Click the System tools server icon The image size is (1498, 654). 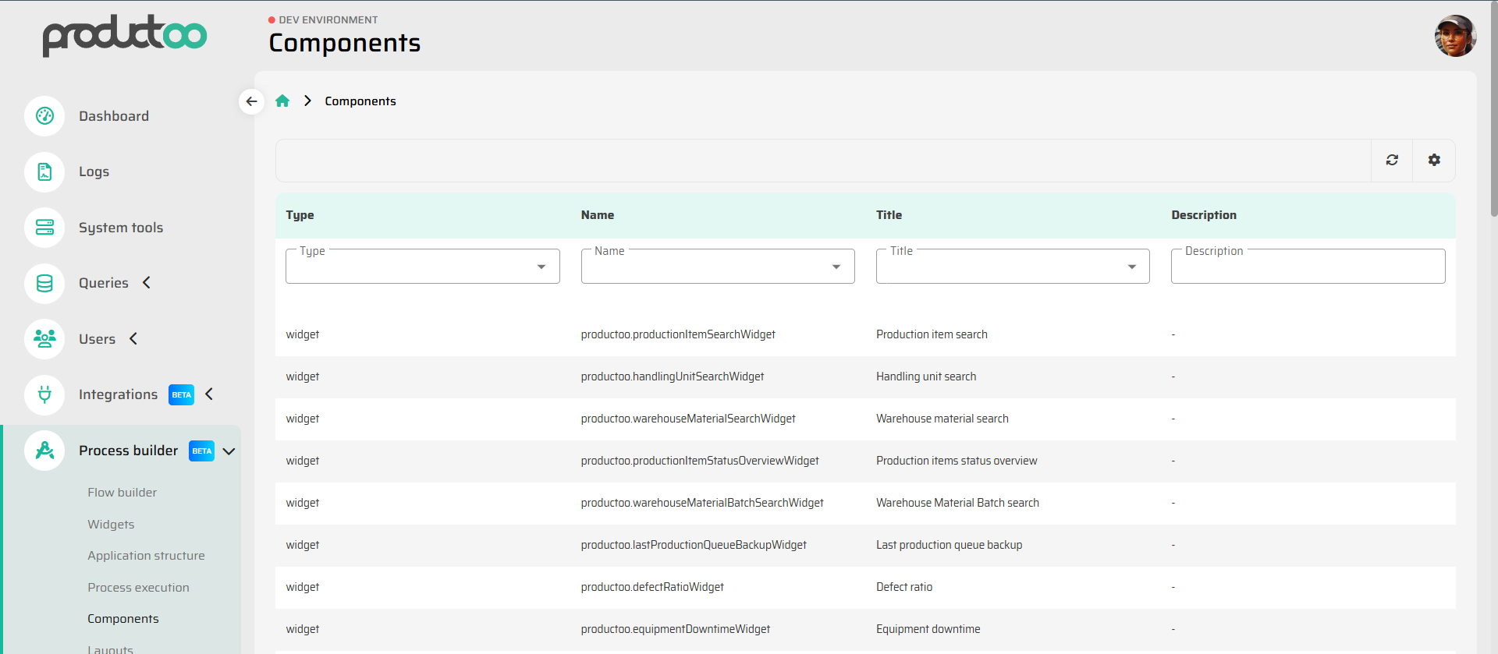tap(44, 228)
